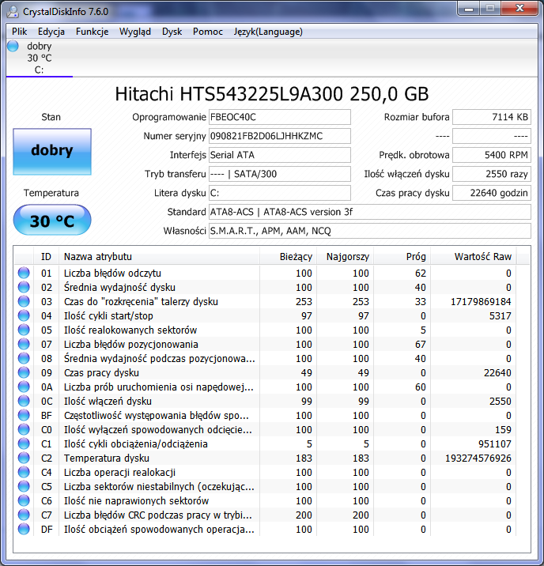Click status icon for attribute 01

24,273
